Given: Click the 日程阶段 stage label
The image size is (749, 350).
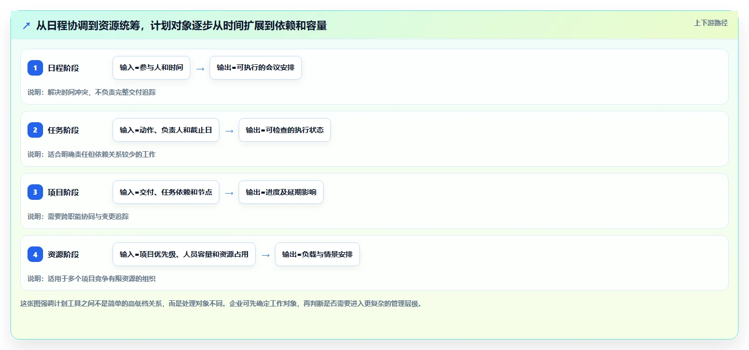Looking at the screenshot, I should (63, 68).
